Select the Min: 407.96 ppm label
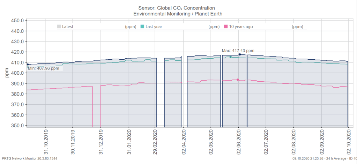 pos(44,69)
